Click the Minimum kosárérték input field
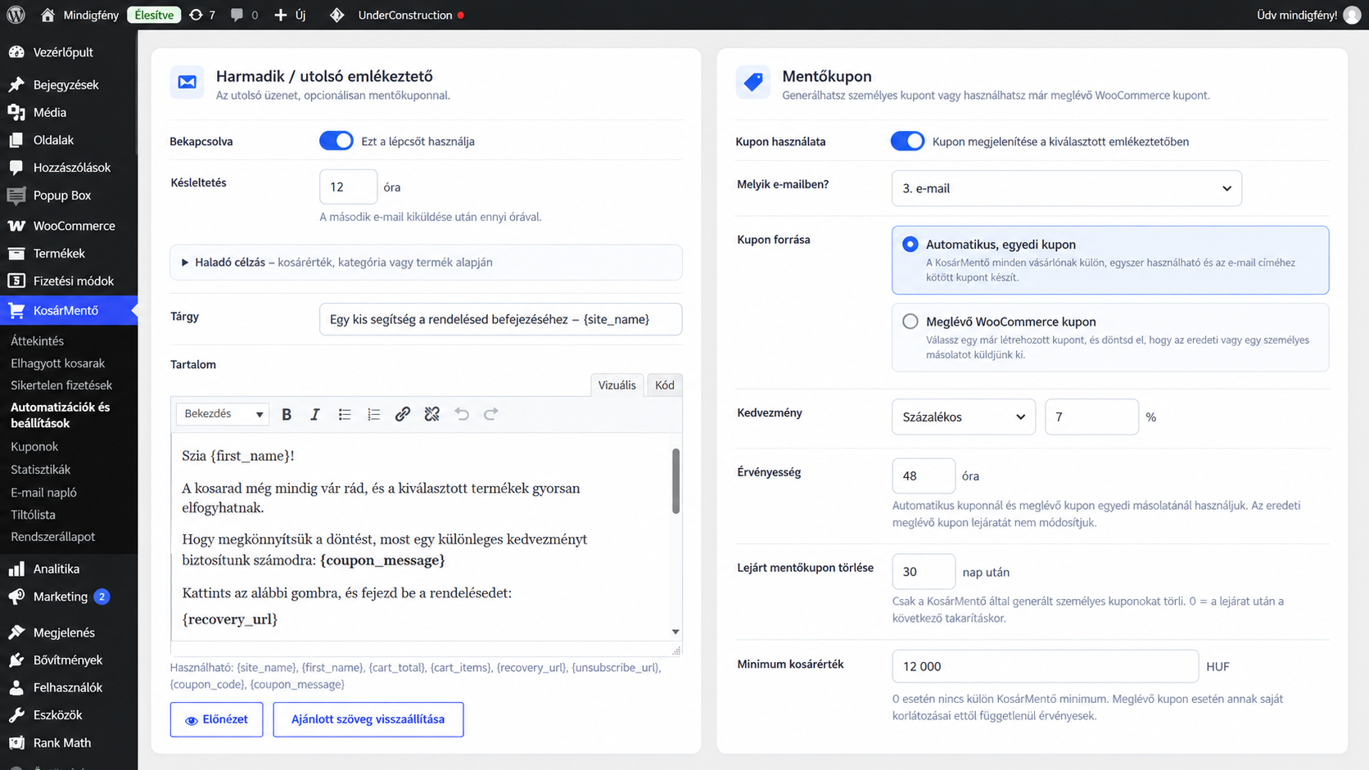Viewport: 1369px width, 770px height. click(1045, 666)
